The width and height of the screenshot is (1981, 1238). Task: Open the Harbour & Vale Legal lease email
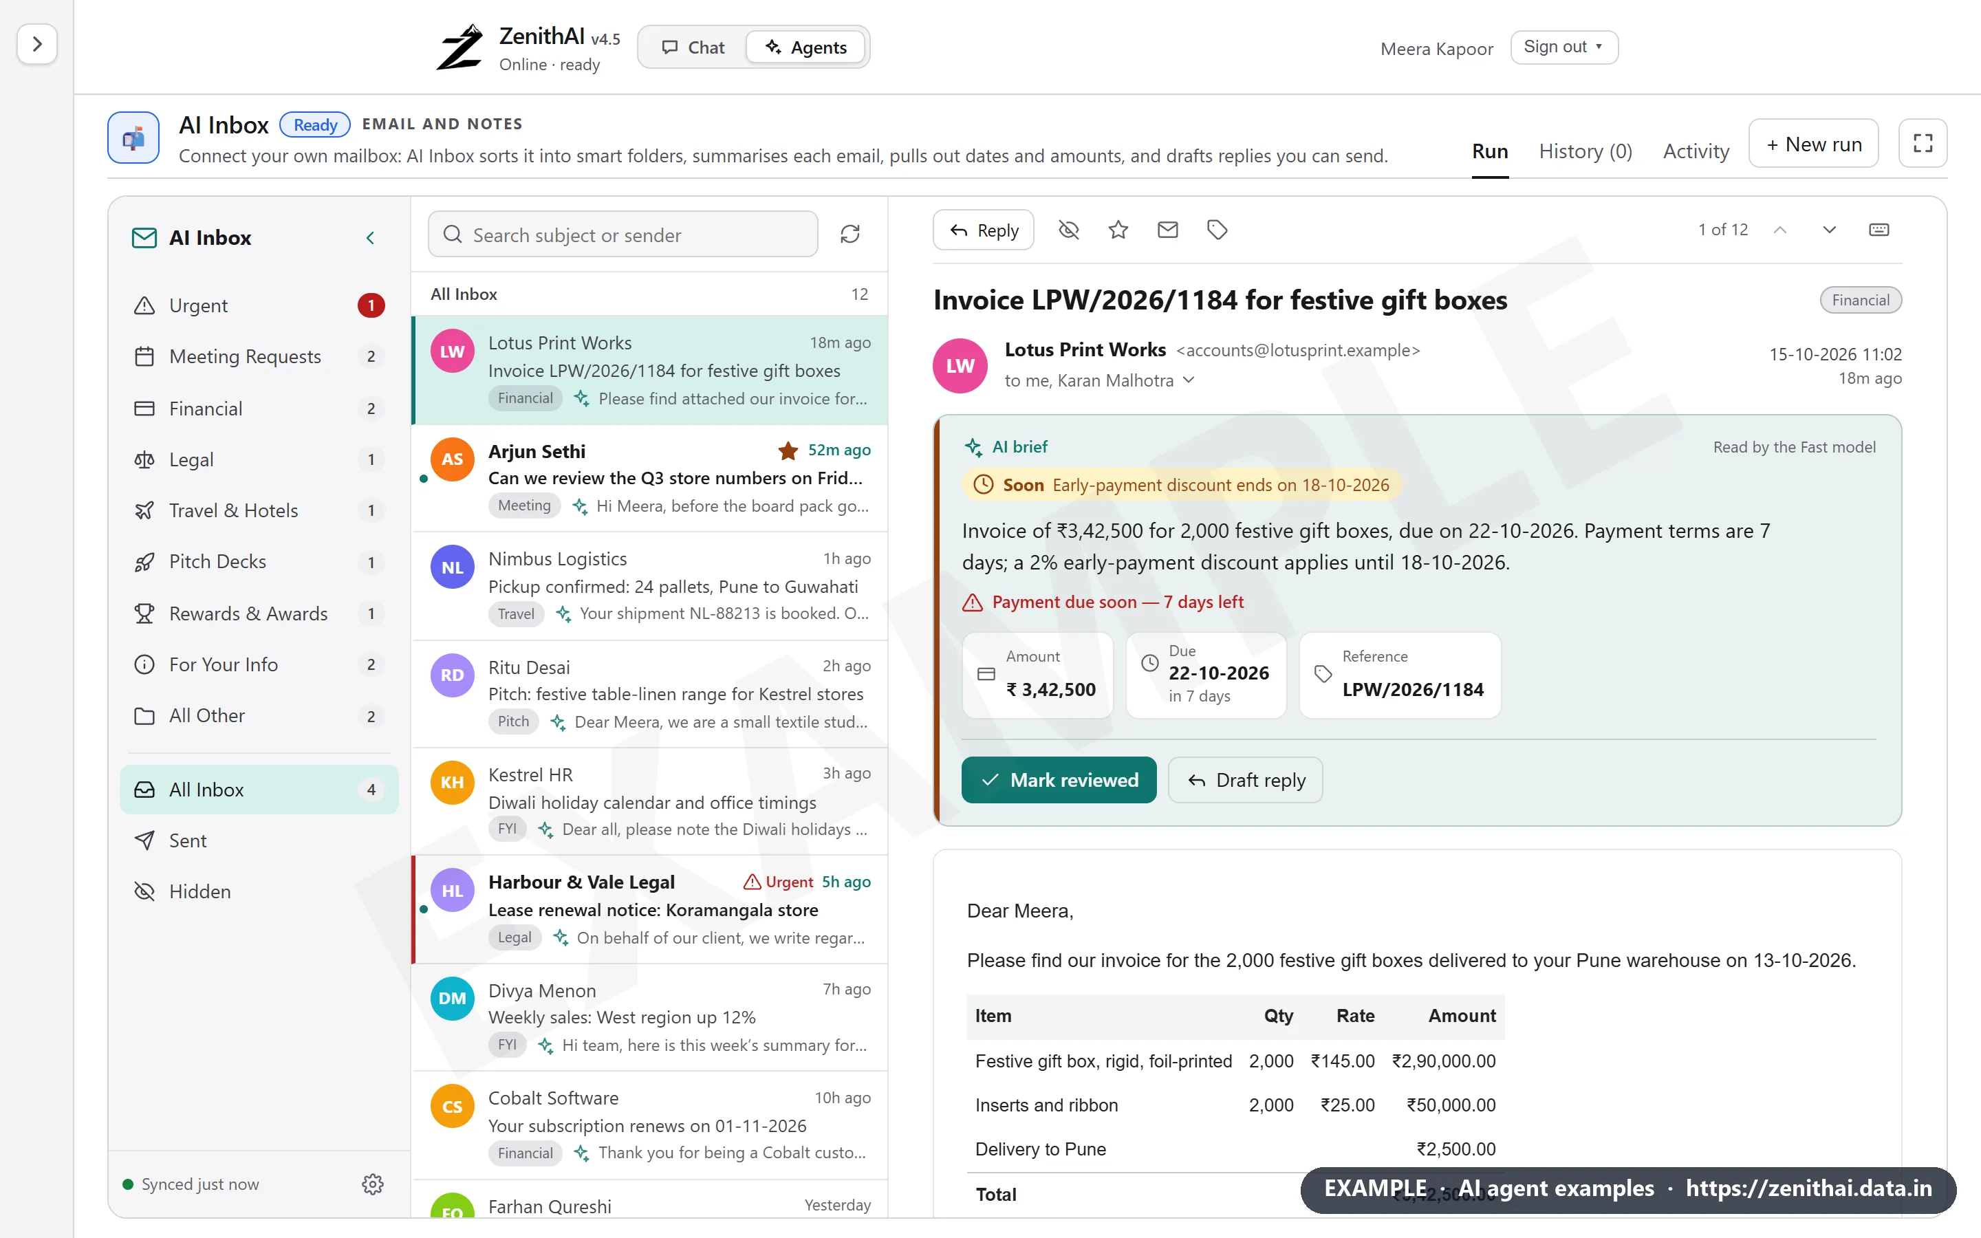pyautogui.click(x=650, y=910)
